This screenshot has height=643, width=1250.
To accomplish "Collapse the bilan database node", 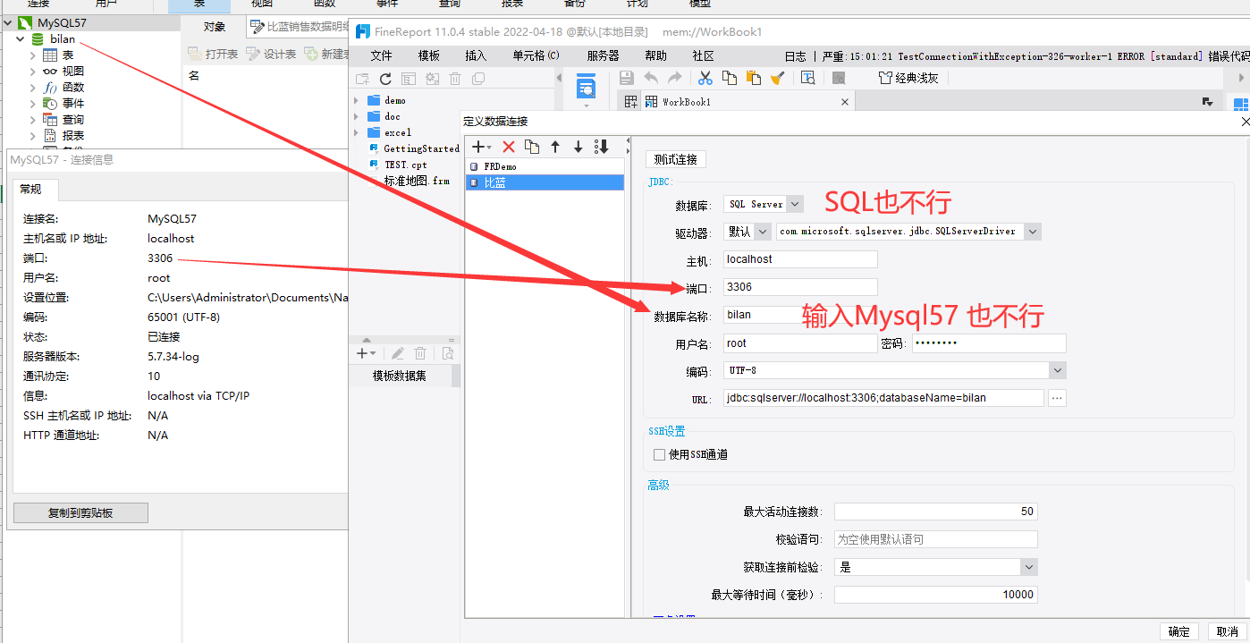I will point(20,39).
